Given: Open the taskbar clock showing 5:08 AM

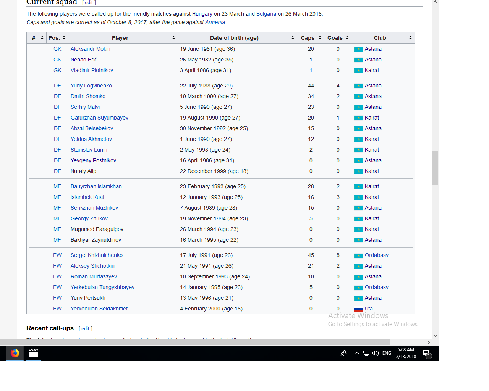Looking at the screenshot, I should tap(406, 353).
